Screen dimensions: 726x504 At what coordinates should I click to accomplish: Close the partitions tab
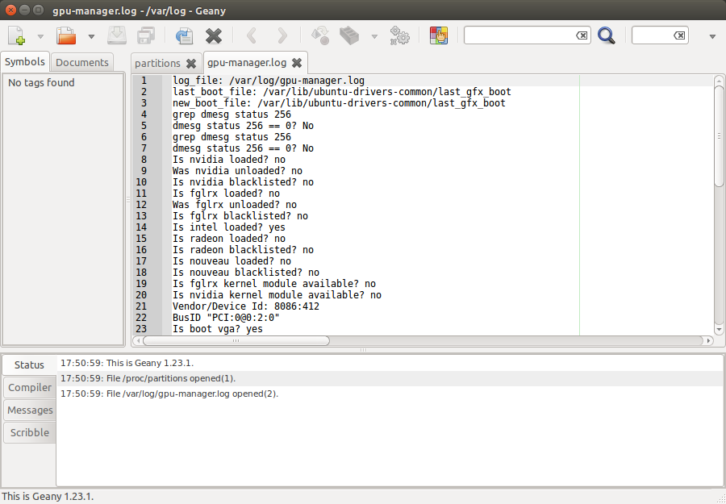pos(190,64)
